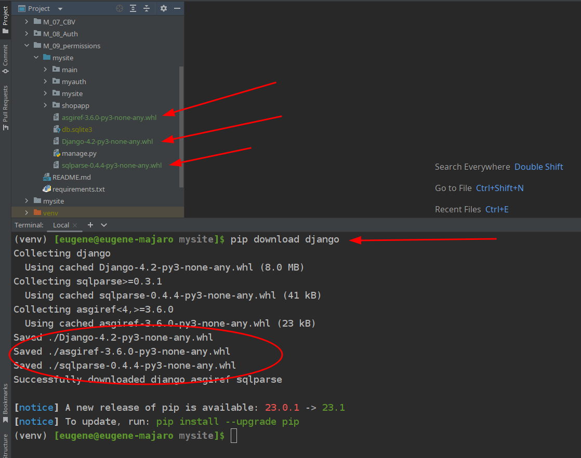This screenshot has height=458, width=581.
Task: Click the Go to File Ctrl+Shift+N hint
Action: click(479, 188)
